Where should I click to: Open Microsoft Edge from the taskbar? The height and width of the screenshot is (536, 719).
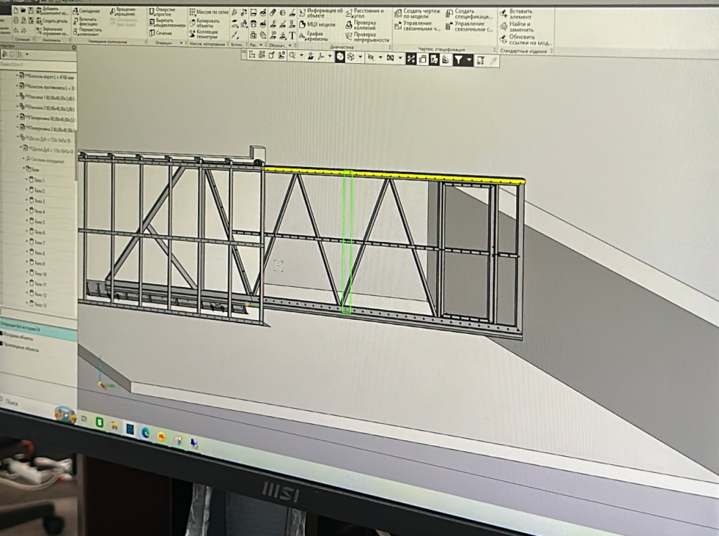[x=146, y=432]
